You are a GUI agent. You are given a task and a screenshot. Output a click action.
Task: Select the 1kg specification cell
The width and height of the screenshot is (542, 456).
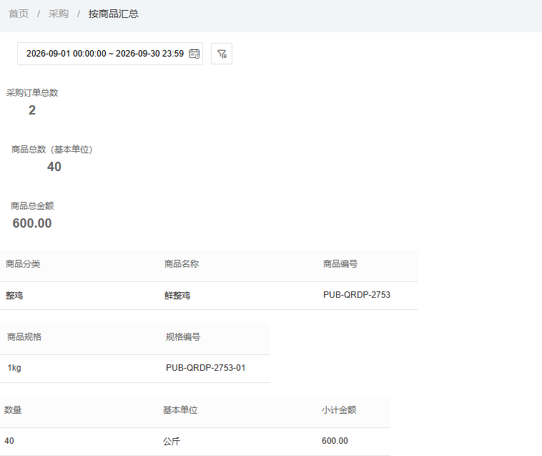click(x=14, y=368)
